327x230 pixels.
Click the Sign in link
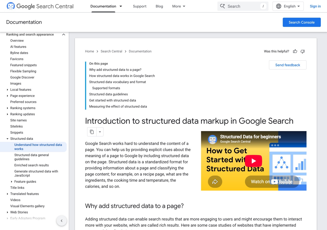[x=315, y=6]
